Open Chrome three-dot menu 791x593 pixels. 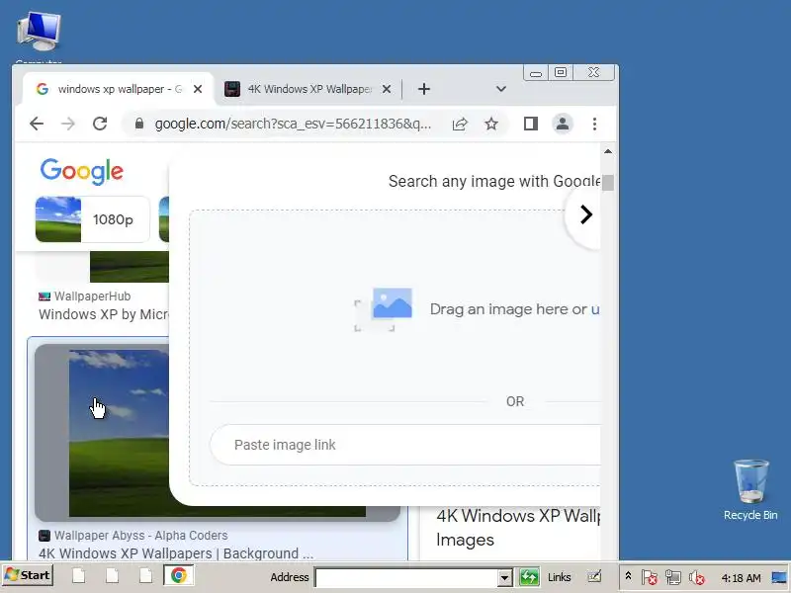[x=594, y=124]
